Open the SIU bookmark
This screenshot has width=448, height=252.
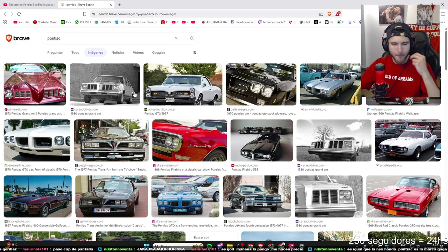point(119,22)
